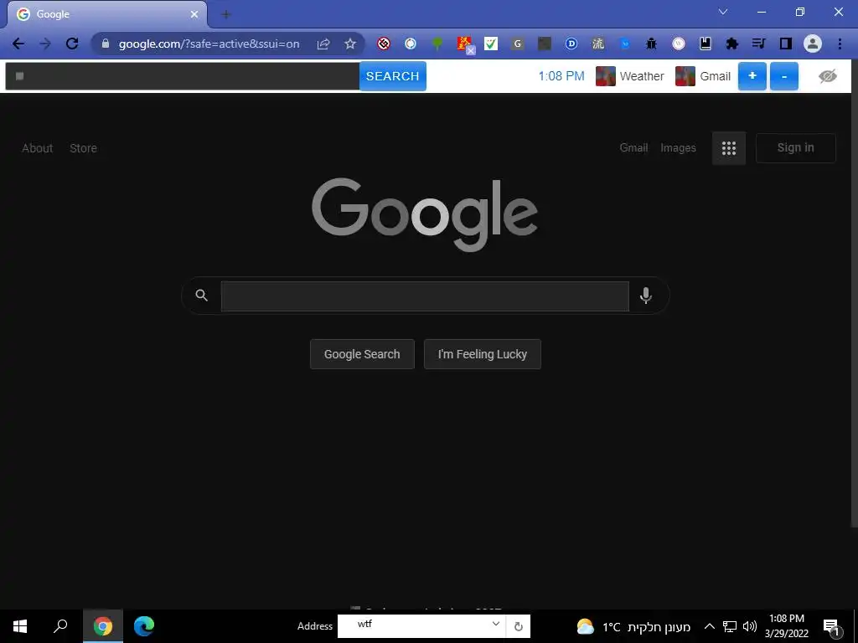Show hidden system tray icons

point(709,626)
